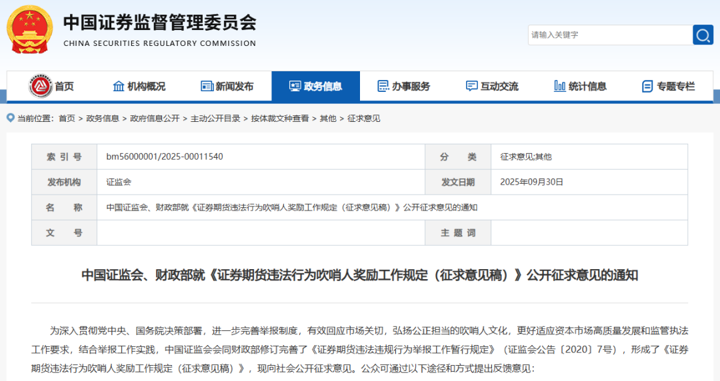Go to 其他 in the breadcrumb

coord(328,119)
